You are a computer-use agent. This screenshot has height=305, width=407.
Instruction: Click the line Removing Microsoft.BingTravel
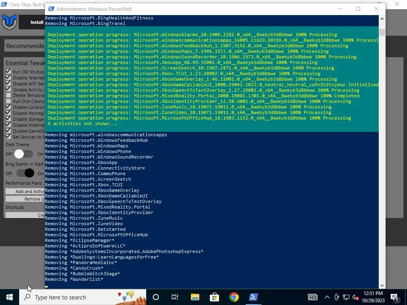pos(85,23)
